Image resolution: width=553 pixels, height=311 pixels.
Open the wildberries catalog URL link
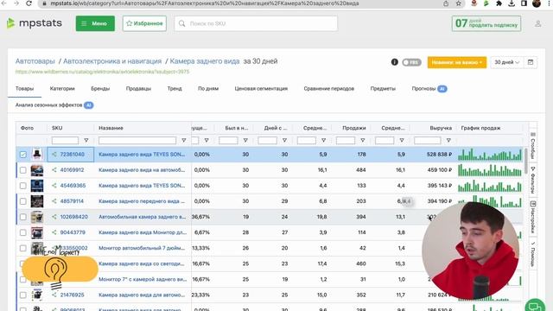click(x=102, y=72)
